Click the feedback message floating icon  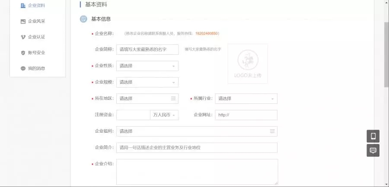(x=373, y=150)
